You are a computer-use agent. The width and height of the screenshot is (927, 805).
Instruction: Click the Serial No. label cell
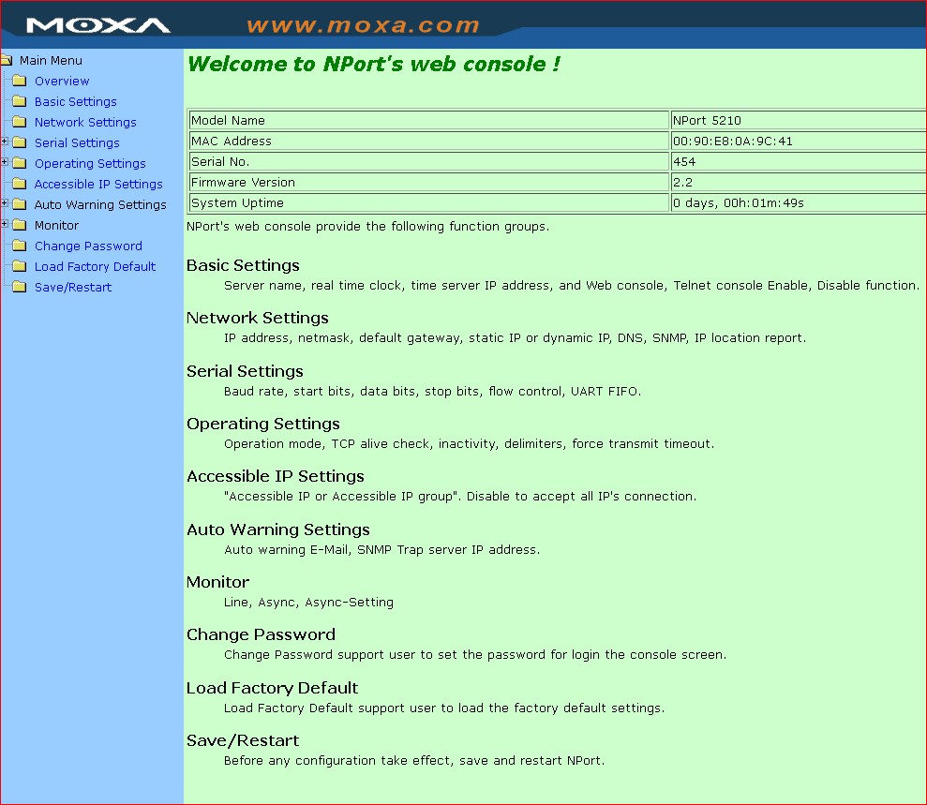pos(428,162)
